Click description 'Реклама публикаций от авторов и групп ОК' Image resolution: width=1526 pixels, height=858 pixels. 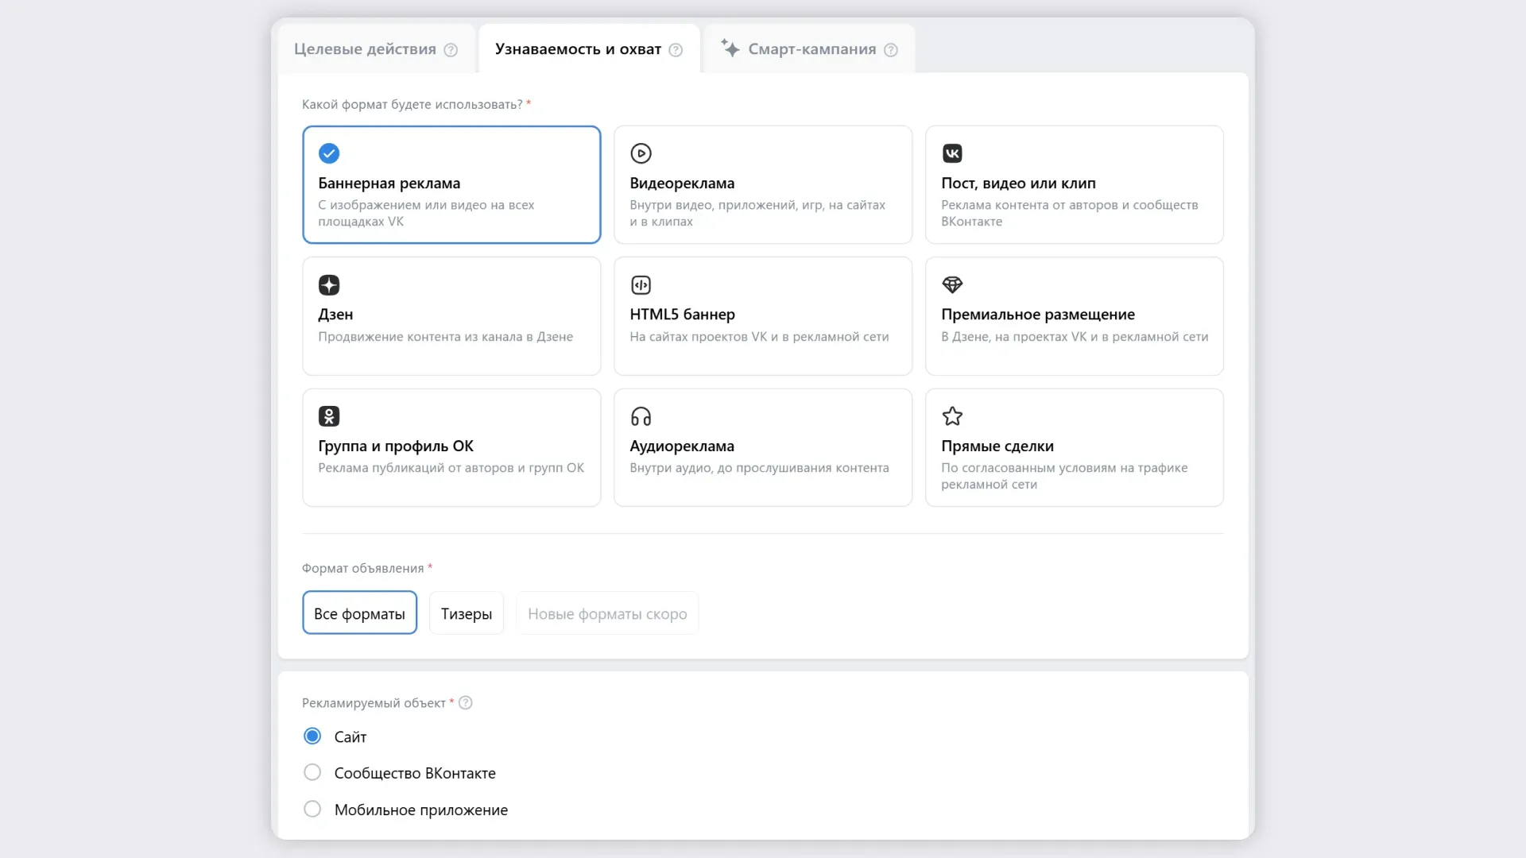coord(451,468)
